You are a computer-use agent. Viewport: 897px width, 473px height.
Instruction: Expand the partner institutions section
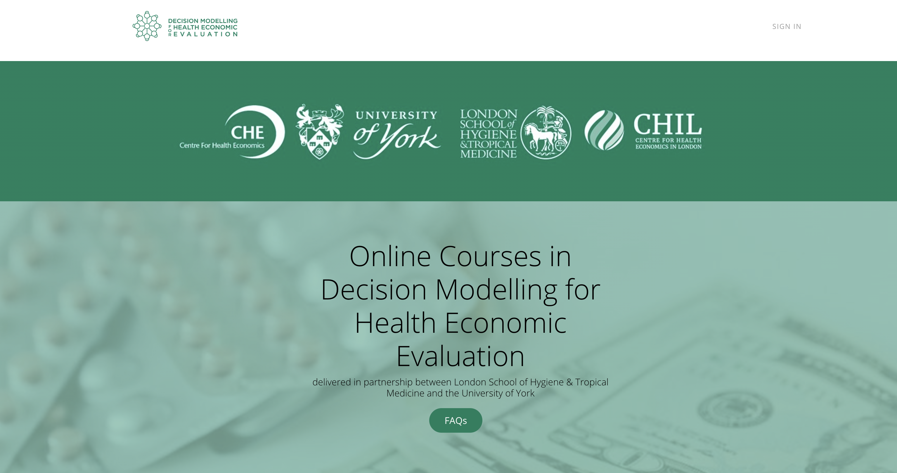click(x=448, y=131)
